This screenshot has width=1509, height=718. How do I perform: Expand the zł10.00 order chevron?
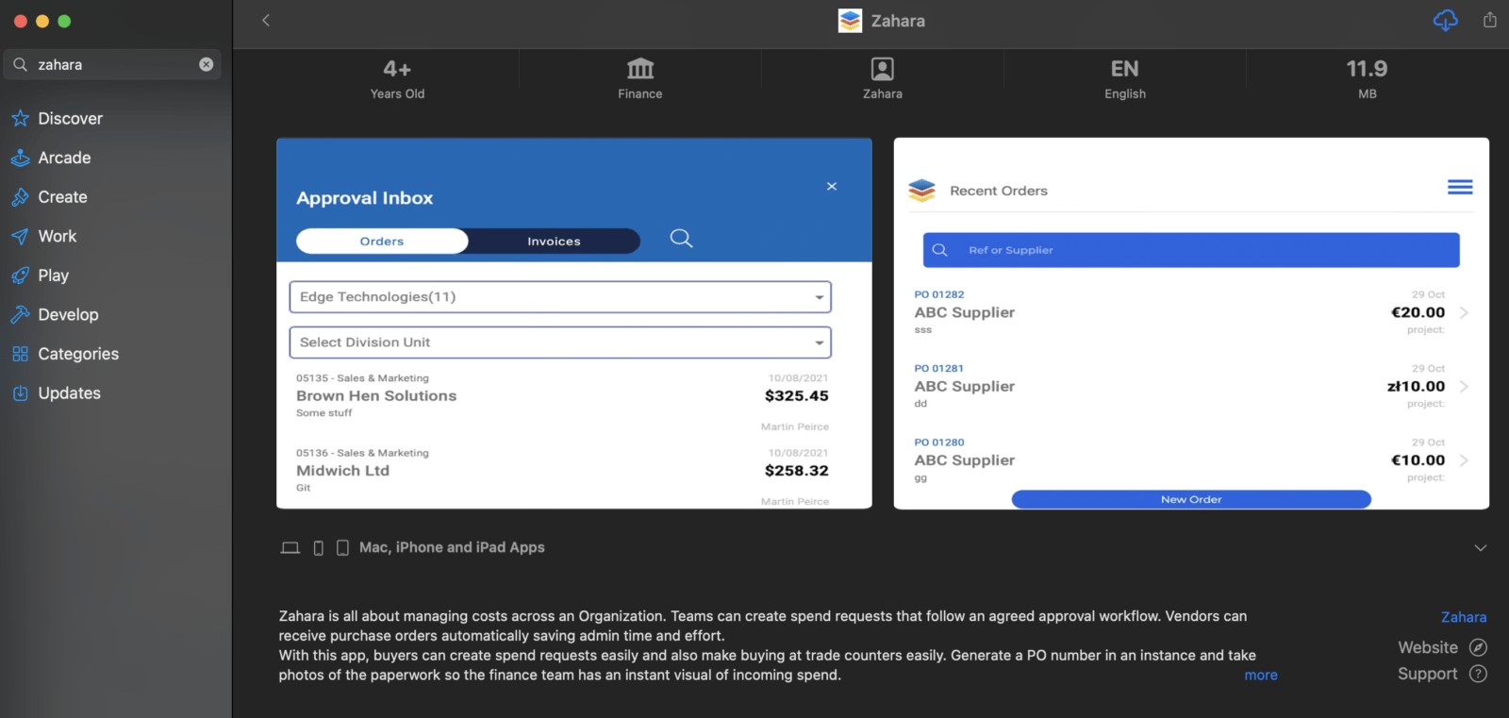pyautogui.click(x=1464, y=387)
